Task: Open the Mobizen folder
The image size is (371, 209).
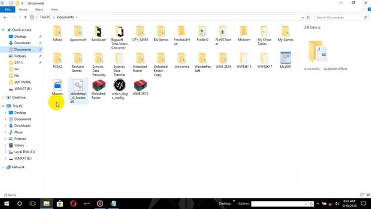Action: point(244,34)
